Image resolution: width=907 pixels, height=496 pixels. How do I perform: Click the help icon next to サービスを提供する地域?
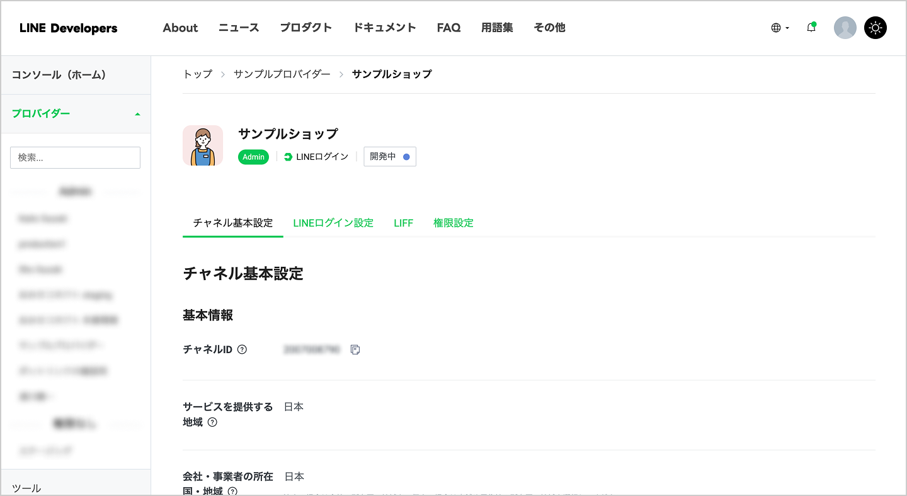click(212, 422)
